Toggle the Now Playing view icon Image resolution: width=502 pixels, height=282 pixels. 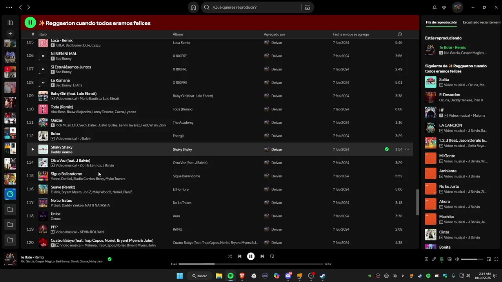(x=426, y=259)
